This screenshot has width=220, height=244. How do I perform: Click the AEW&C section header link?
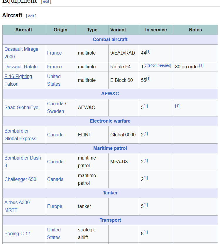pos(110,94)
